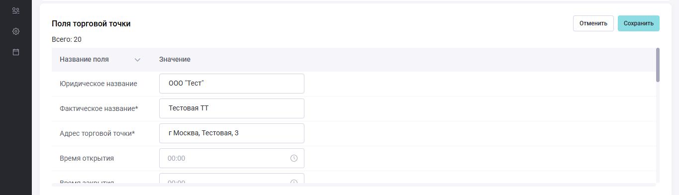Expand the chevron next to Название поля
Image resolution: width=679 pixels, height=195 pixels.
coord(138,60)
